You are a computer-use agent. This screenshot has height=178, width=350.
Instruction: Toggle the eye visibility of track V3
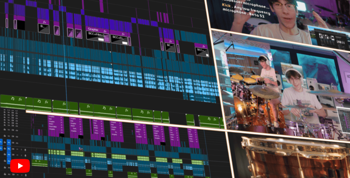pyautogui.click(x=17, y=131)
